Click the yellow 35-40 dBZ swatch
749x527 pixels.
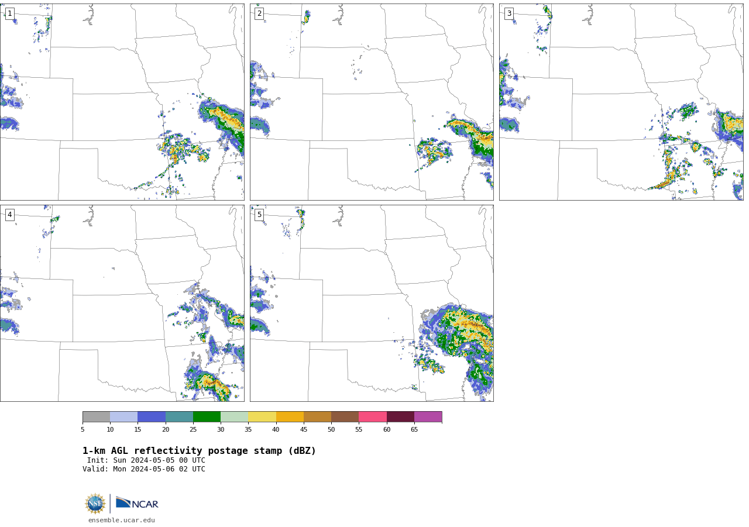point(262,416)
